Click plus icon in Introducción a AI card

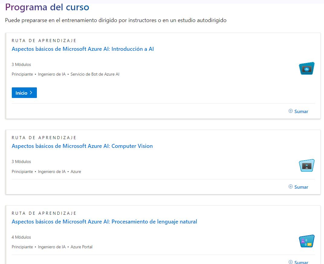click(x=290, y=111)
